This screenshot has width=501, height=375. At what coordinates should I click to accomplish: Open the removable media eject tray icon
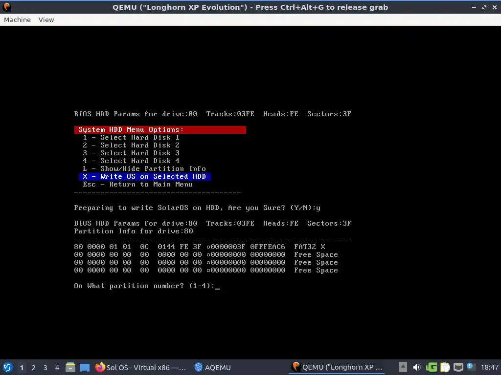pos(403,367)
